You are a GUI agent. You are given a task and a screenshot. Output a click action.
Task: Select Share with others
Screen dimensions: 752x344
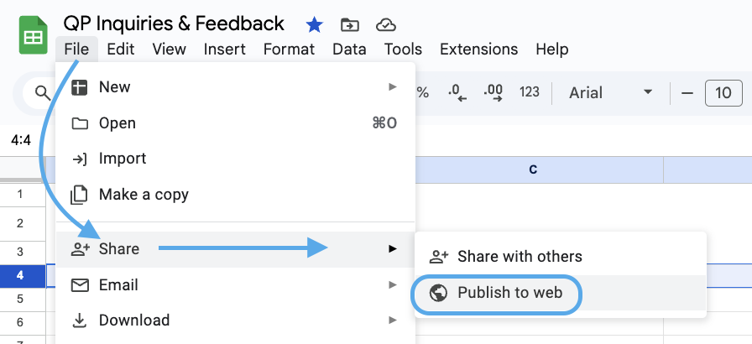(x=560, y=257)
